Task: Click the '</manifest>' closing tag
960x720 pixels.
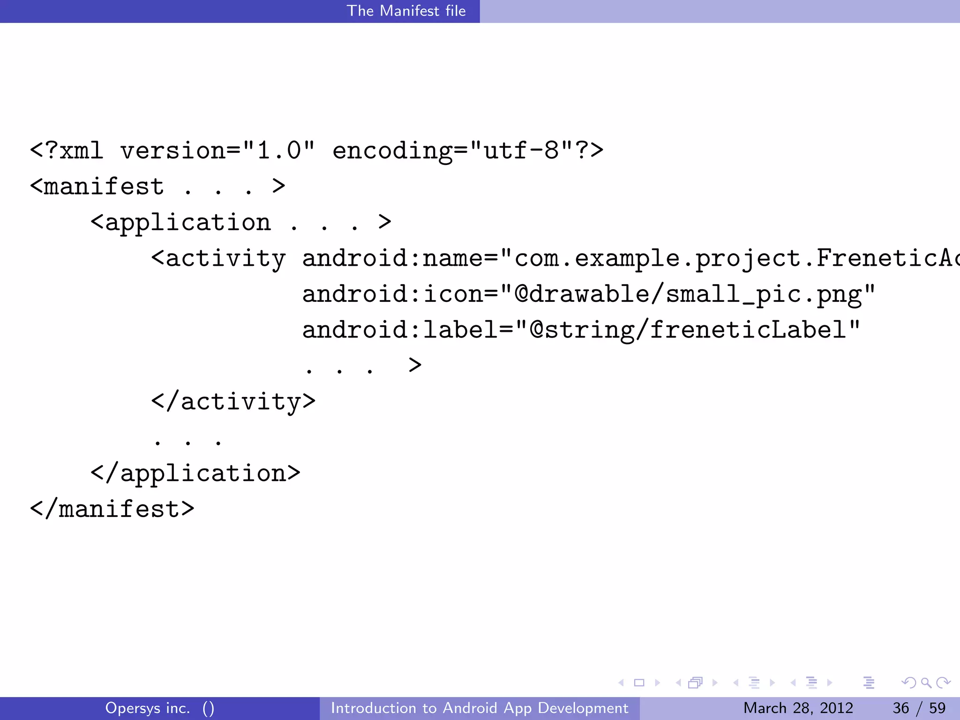Action: point(112,509)
